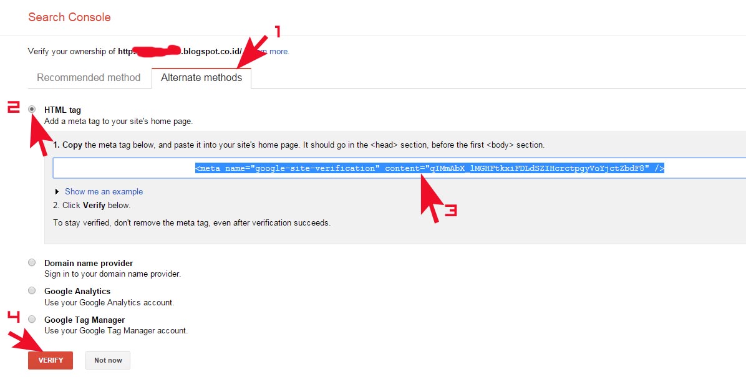Click the '1. Copy the meta tag' instruction
Image resolution: width=746 pixels, height=377 pixels.
(299, 145)
